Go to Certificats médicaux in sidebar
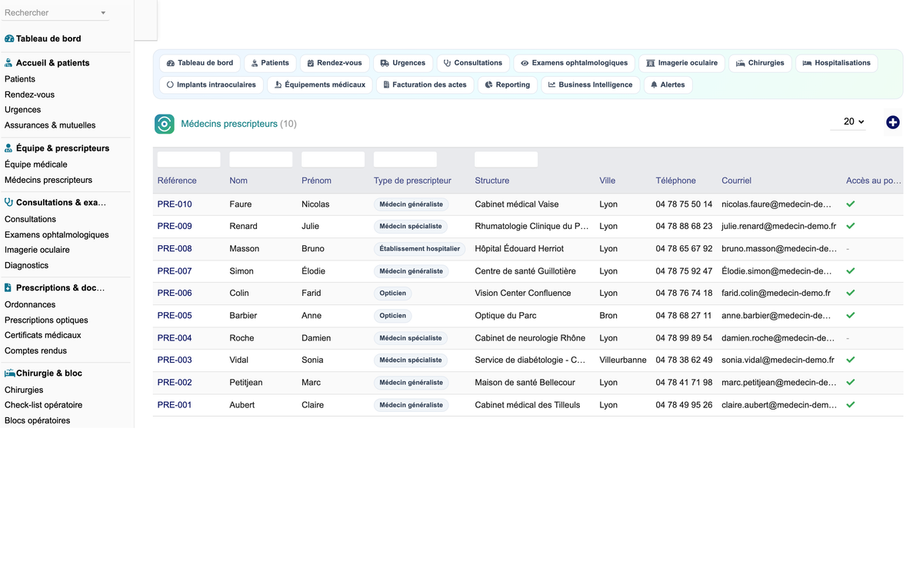 (x=43, y=335)
